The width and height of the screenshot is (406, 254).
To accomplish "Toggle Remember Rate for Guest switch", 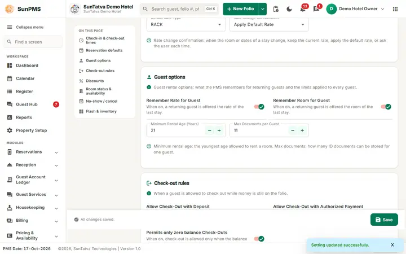I will click(x=259, y=107).
